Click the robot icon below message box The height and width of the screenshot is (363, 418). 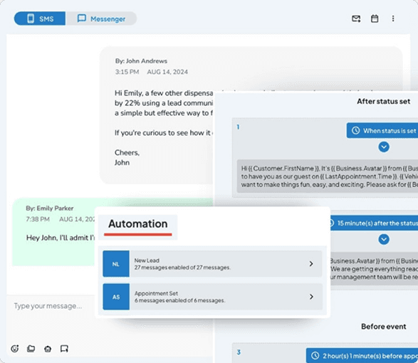tap(48, 349)
